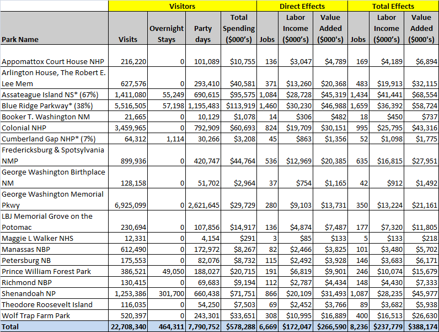Click the total spending cell $578,288

(x=239, y=326)
